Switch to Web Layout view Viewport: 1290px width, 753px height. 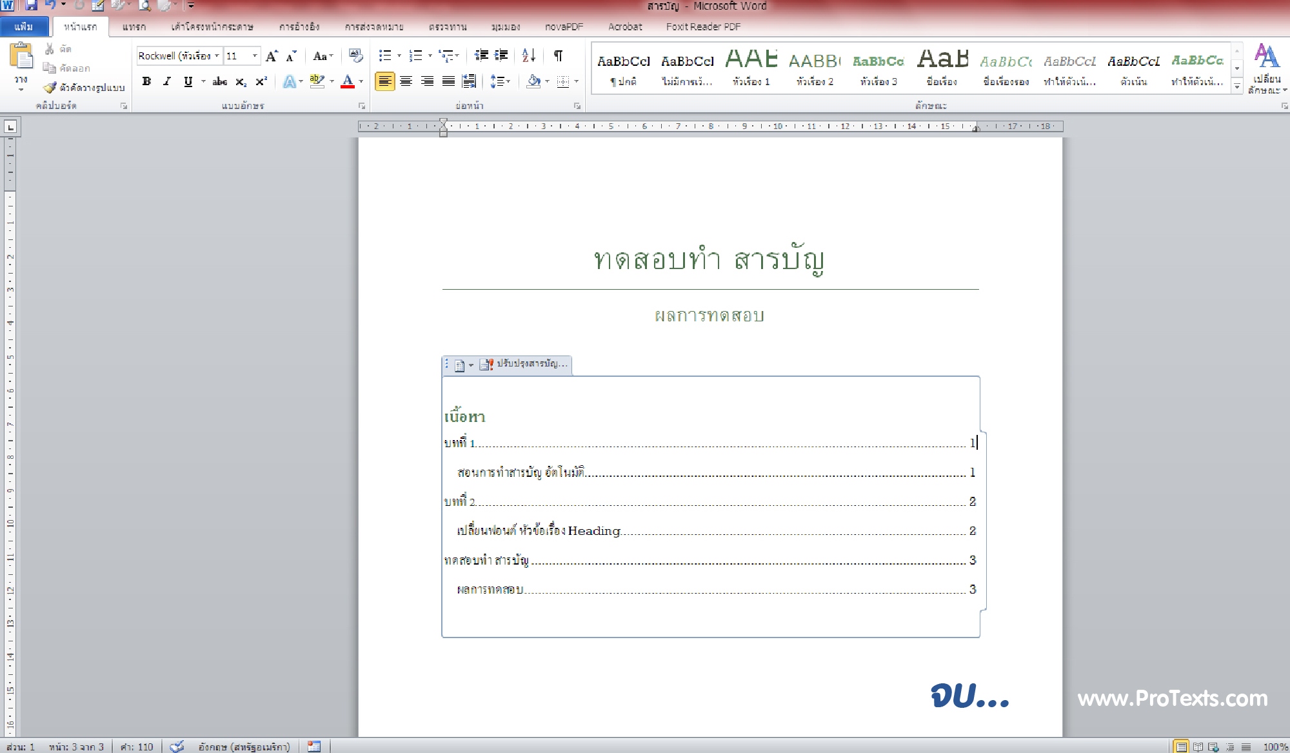click(1214, 747)
